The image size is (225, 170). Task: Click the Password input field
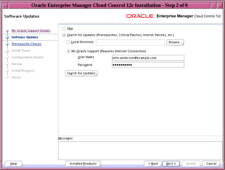148,65
